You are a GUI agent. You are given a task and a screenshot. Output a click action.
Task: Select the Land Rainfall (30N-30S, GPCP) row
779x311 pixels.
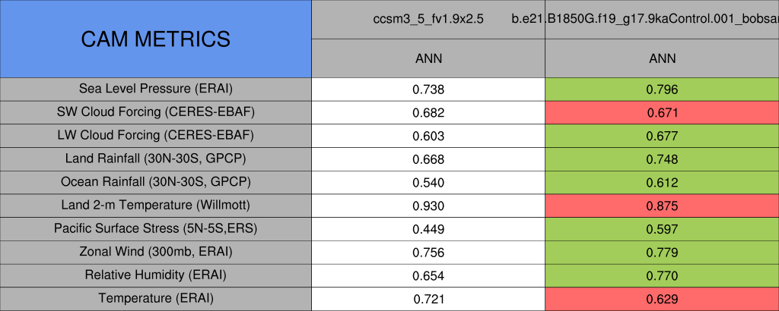[155, 159]
